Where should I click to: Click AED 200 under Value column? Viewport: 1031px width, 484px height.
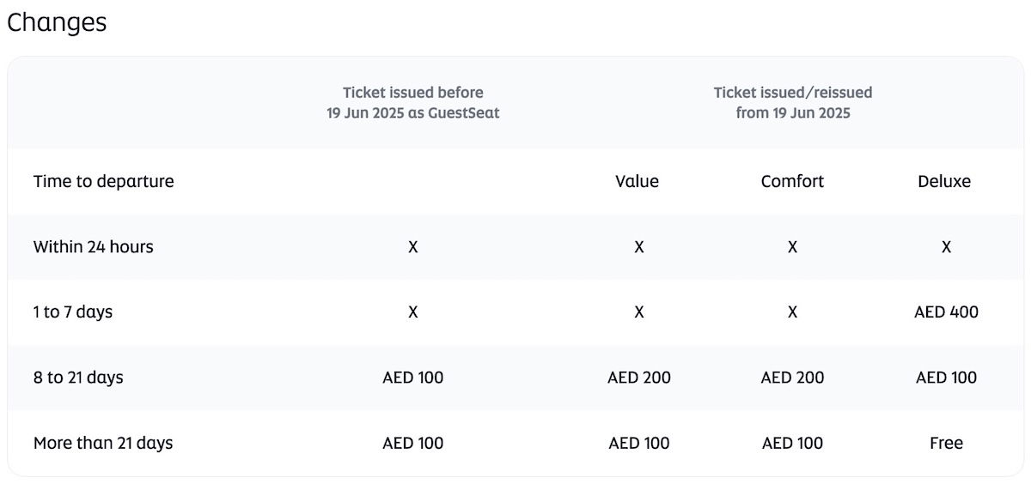639,378
